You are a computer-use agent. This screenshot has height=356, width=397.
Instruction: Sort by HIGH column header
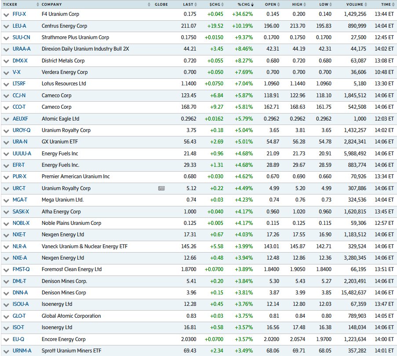point(297,4)
